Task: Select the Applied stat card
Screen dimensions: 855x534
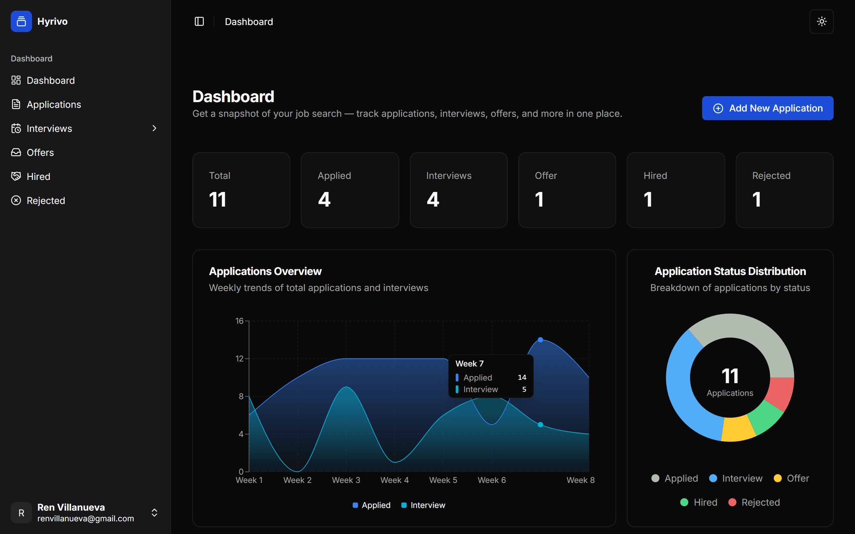Action: pyautogui.click(x=350, y=190)
